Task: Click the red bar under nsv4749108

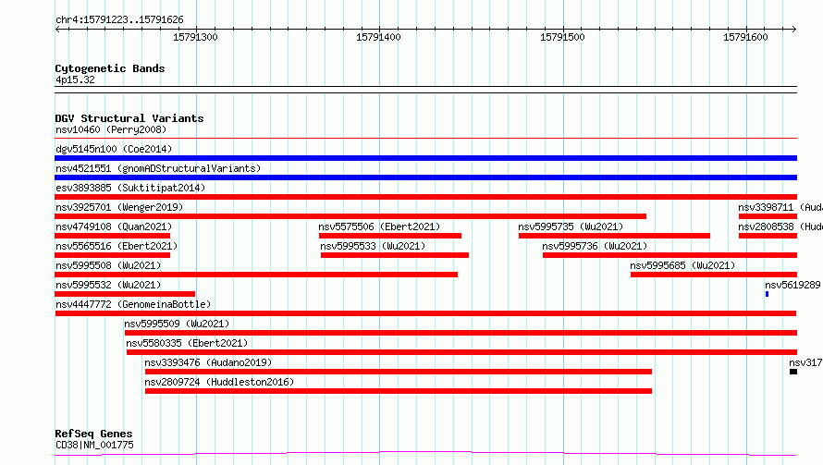Action: coord(112,236)
